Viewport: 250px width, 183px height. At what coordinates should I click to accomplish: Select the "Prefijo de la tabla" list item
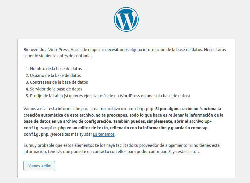tap(110, 96)
